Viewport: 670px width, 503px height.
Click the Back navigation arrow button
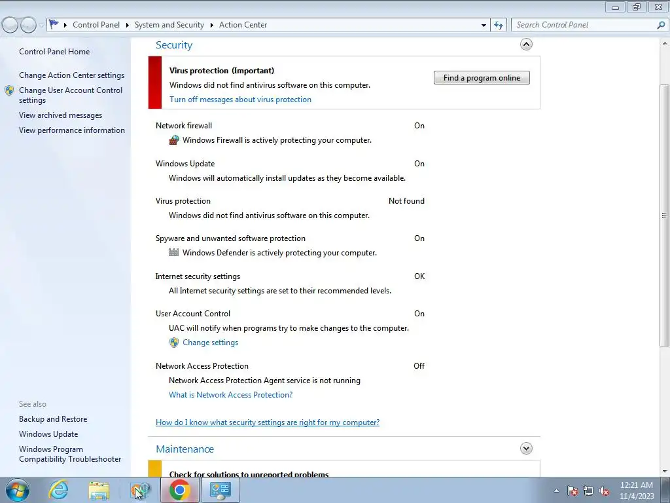coord(10,26)
